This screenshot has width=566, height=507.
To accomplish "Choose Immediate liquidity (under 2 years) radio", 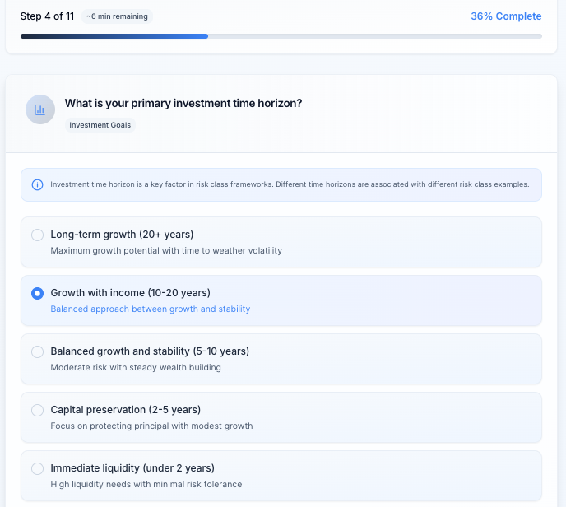I will click(37, 468).
